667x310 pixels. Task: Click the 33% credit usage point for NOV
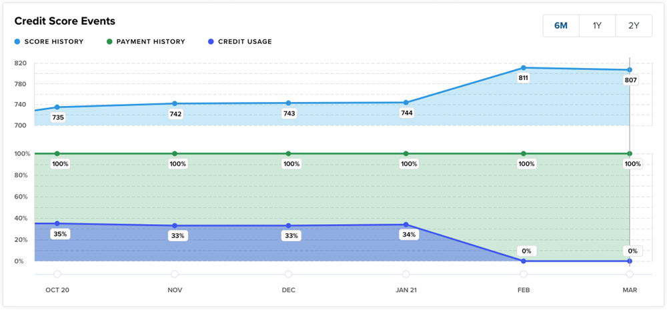174,225
